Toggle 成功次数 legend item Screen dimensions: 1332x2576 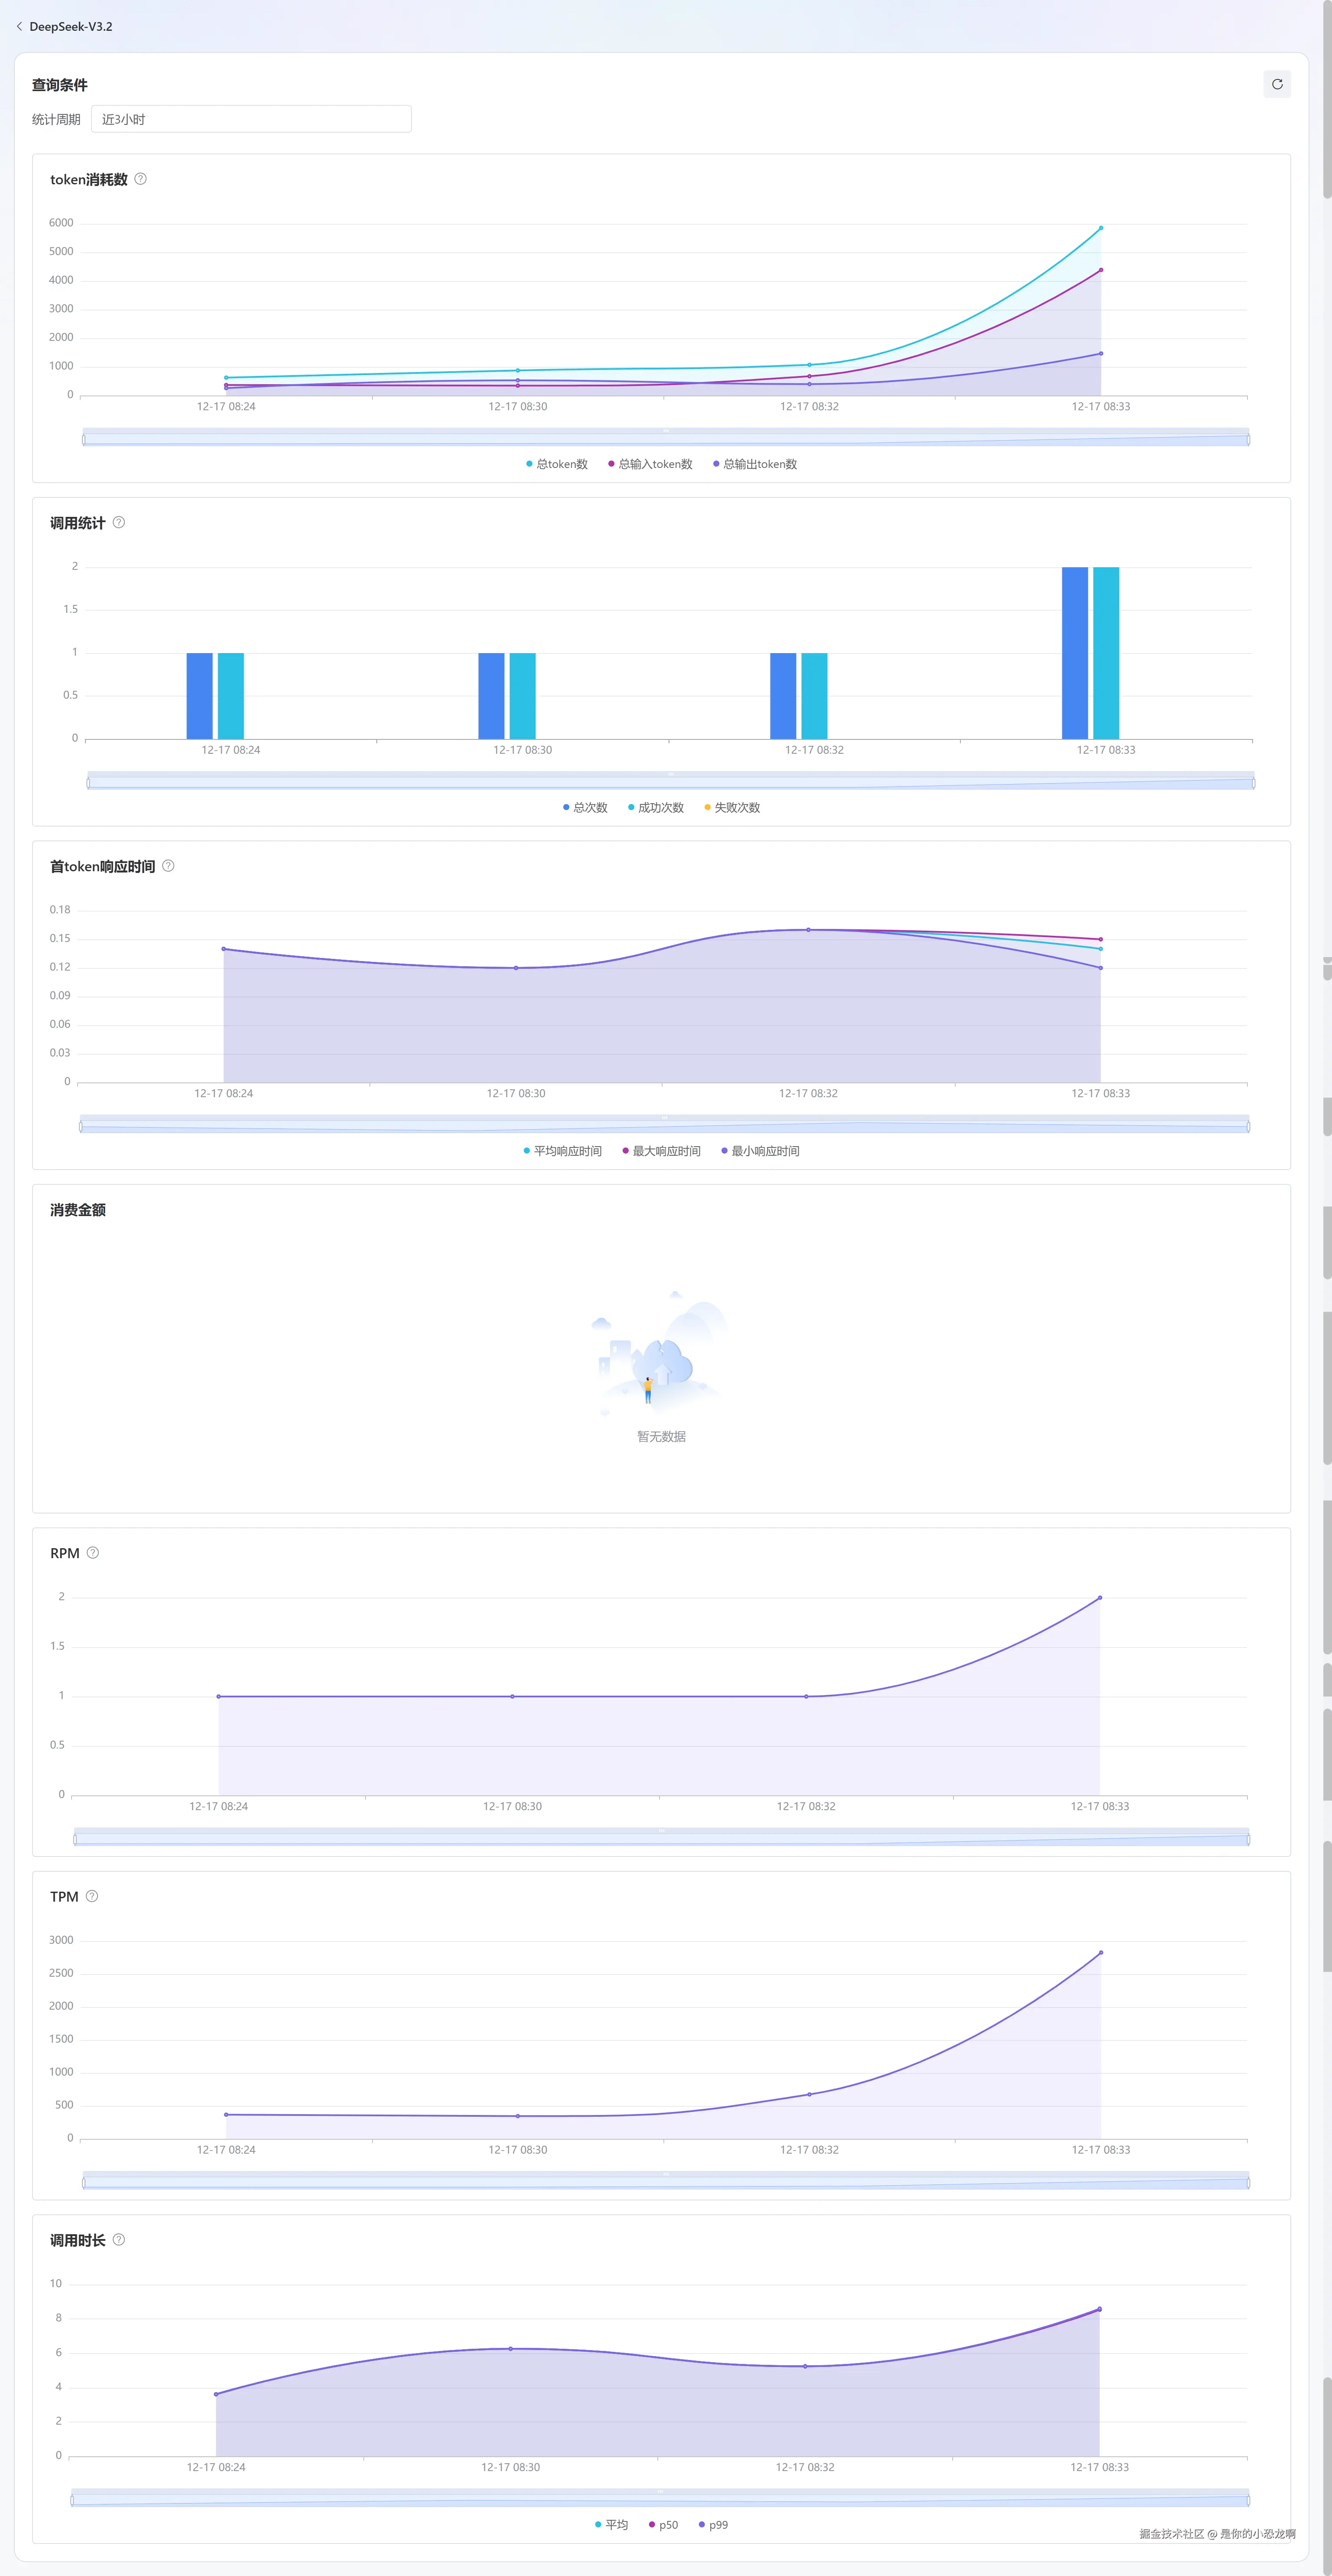pyautogui.click(x=657, y=807)
